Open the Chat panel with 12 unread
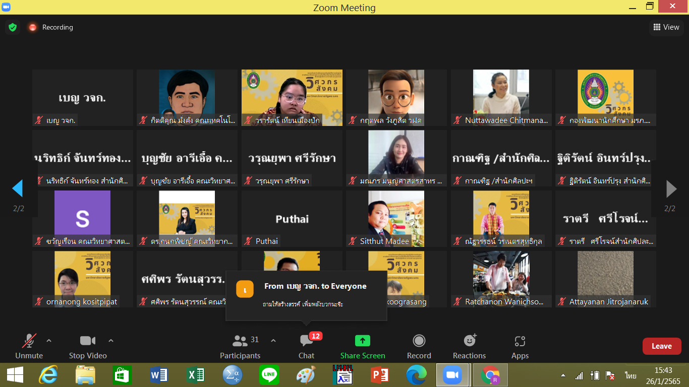 [306, 347]
